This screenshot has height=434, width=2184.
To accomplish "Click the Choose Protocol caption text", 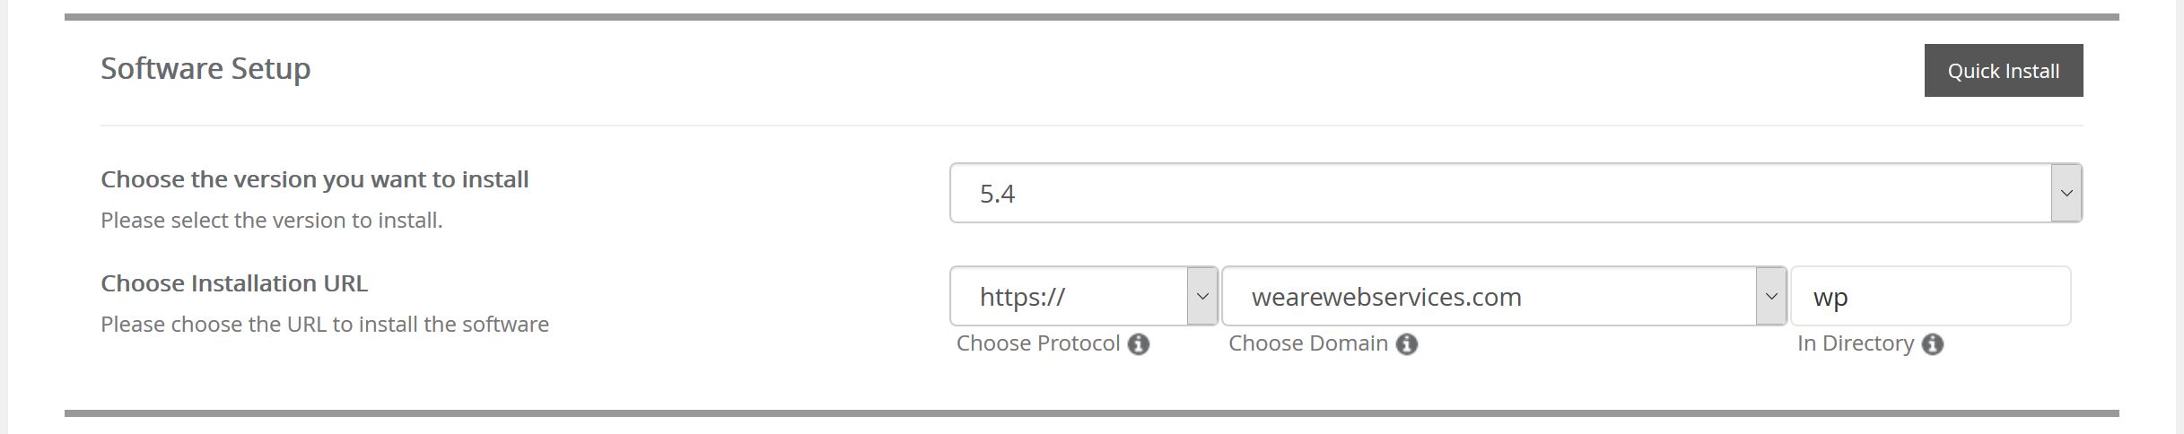I will 1038,343.
